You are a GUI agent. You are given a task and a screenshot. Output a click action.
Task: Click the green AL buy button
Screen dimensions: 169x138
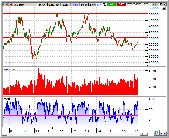pyautogui.click(x=112, y=4)
